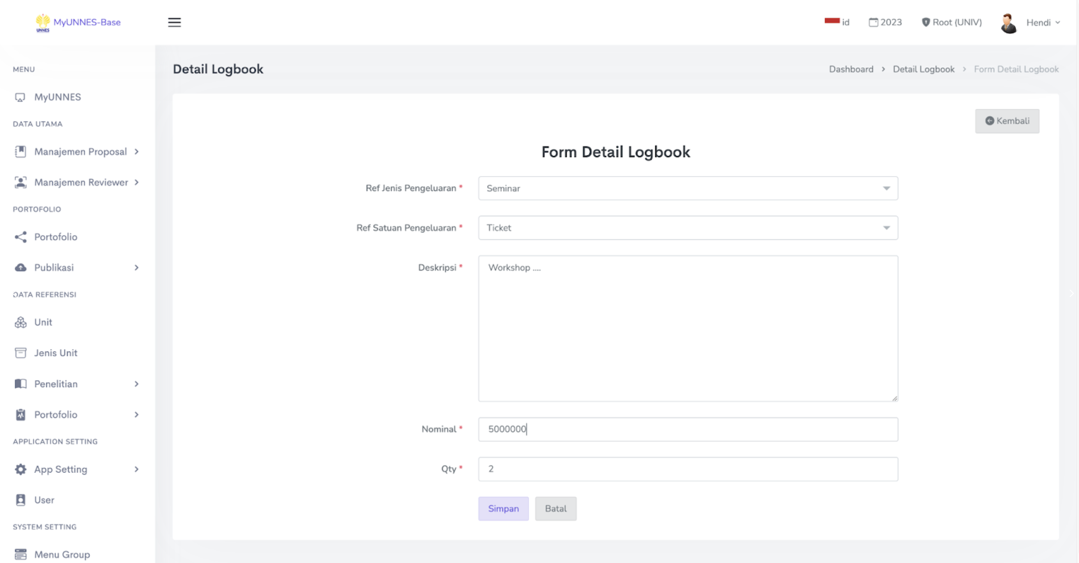
Task: Click the App Setting gear icon
Action: (x=20, y=469)
